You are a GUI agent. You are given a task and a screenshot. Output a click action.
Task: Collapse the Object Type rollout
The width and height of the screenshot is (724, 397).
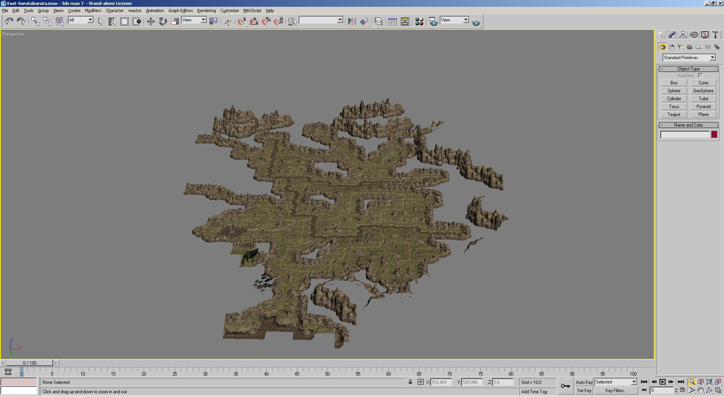click(x=688, y=69)
